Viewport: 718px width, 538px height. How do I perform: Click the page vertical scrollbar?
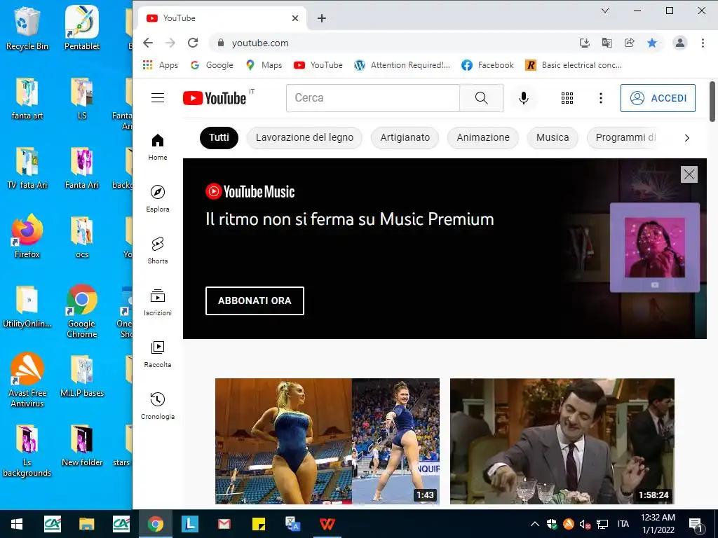(x=712, y=102)
